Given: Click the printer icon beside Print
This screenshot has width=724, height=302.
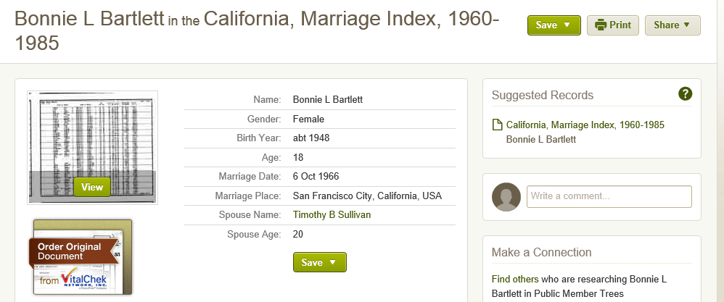Looking at the screenshot, I should [600, 25].
